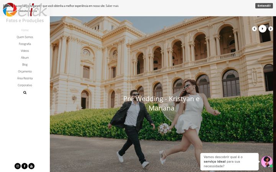This screenshot has height=172, width=276.
Task: Open the YouTube channel icon
Action: [31, 166]
